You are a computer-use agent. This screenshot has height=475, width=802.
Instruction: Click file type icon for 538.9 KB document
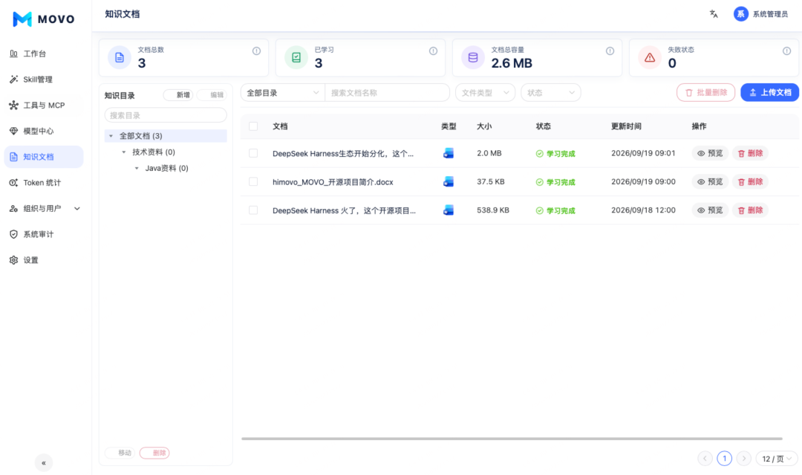pyautogui.click(x=449, y=210)
